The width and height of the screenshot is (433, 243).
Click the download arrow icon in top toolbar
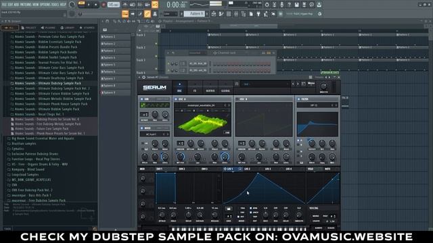pyautogui.click(x=319, y=5)
